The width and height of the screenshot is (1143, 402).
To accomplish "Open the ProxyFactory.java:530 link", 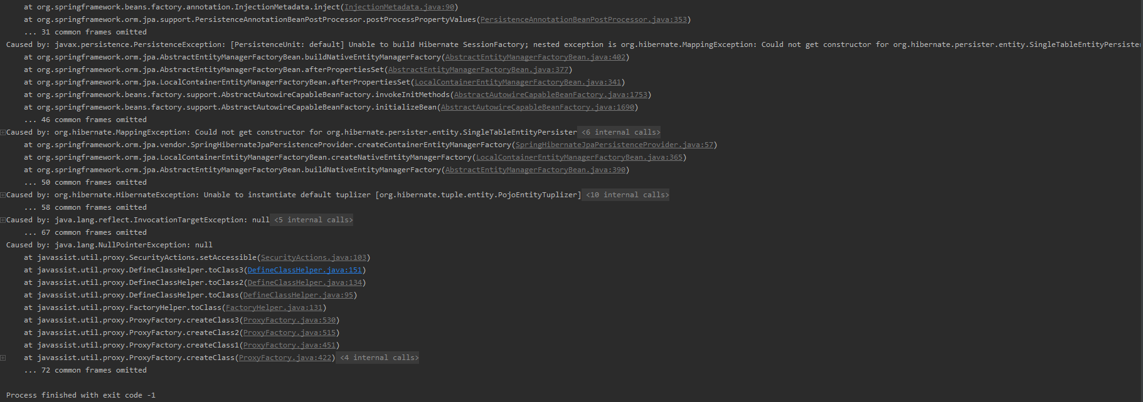I will coord(289,320).
